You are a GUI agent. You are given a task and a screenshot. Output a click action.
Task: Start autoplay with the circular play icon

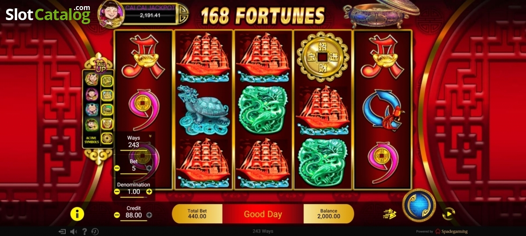tap(449, 214)
